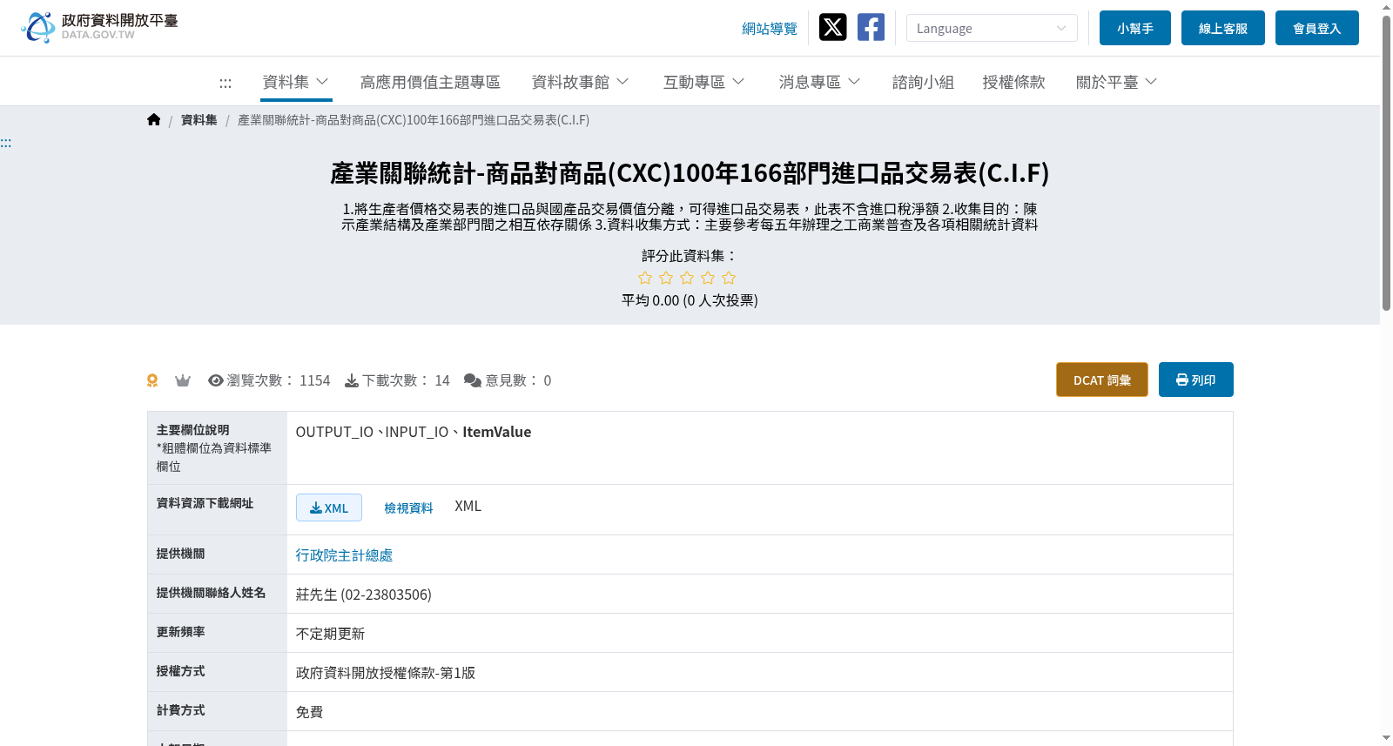The image size is (1393, 746).
Task: Open the Language dropdown
Action: coord(992,28)
